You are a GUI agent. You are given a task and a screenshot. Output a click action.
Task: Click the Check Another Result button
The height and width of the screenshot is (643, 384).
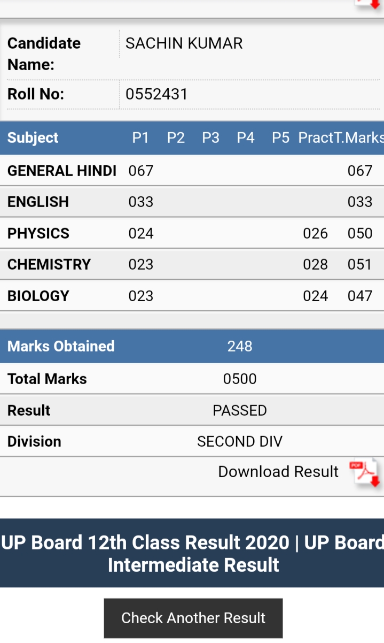[x=193, y=618]
